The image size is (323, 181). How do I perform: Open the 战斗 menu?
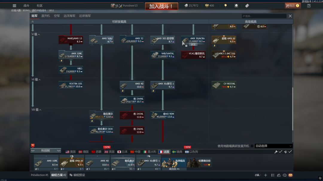point(26,6)
